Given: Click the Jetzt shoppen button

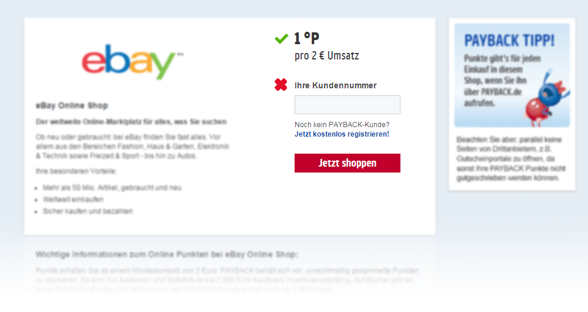Looking at the screenshot, I should (348, 163).
